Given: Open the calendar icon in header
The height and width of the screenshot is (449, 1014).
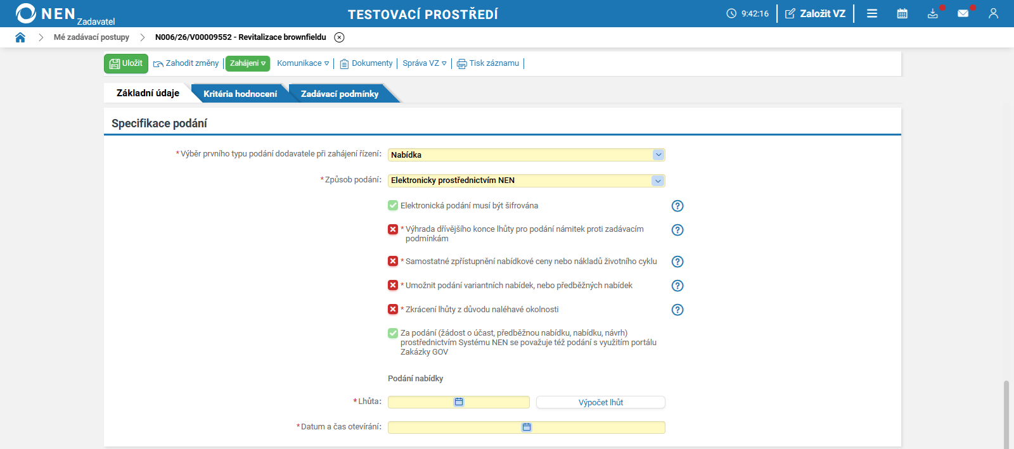Looking at the screenshot, I should tap(902, 13).
